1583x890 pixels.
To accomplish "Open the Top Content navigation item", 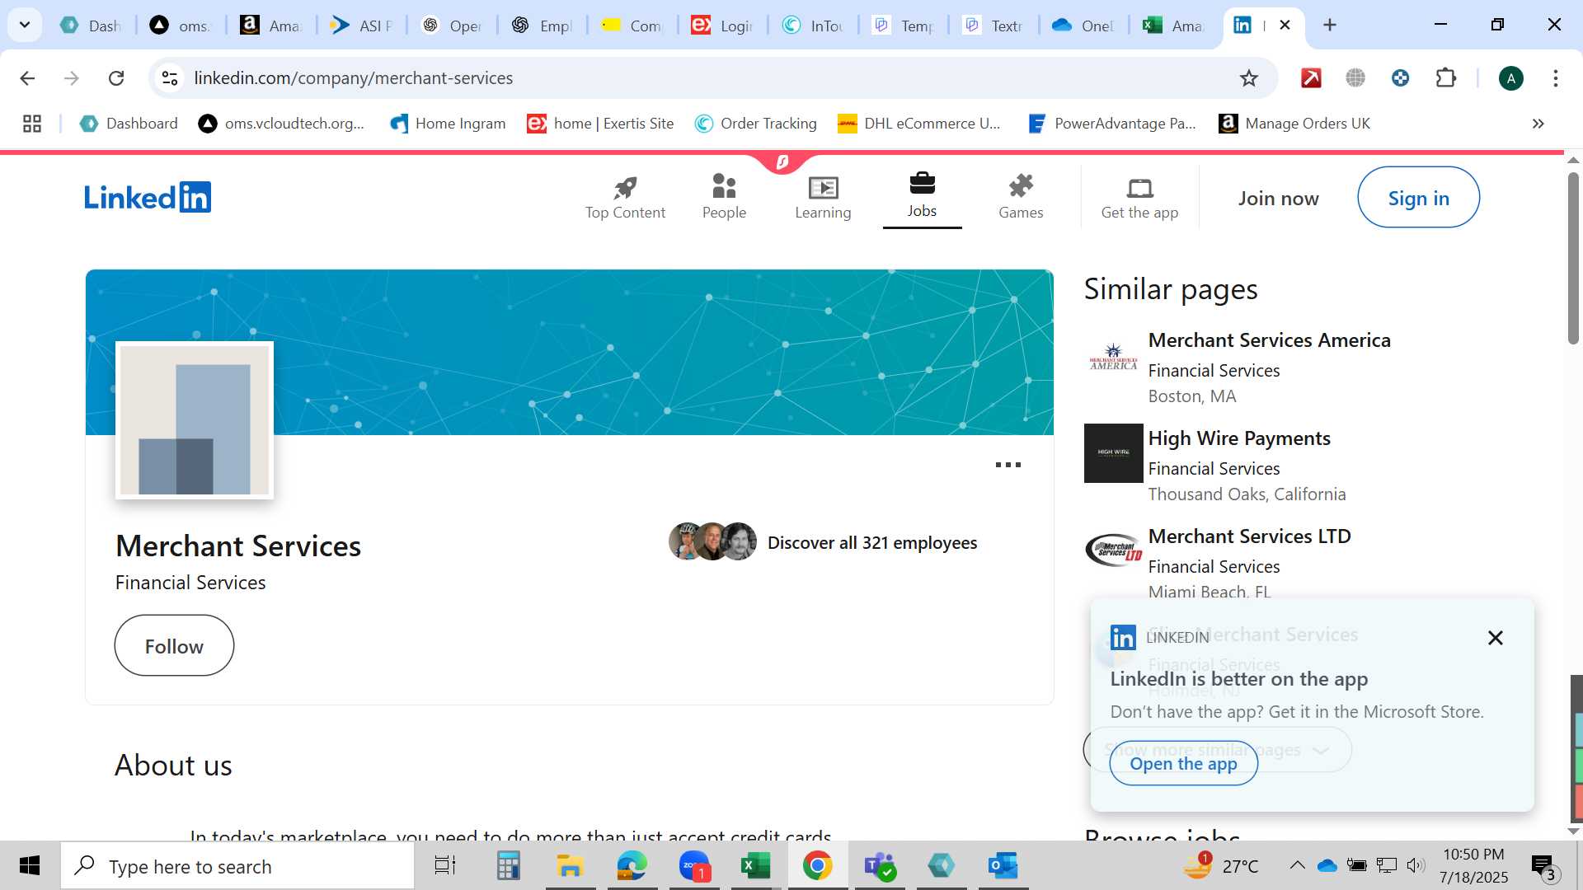I will coord(625,198).
